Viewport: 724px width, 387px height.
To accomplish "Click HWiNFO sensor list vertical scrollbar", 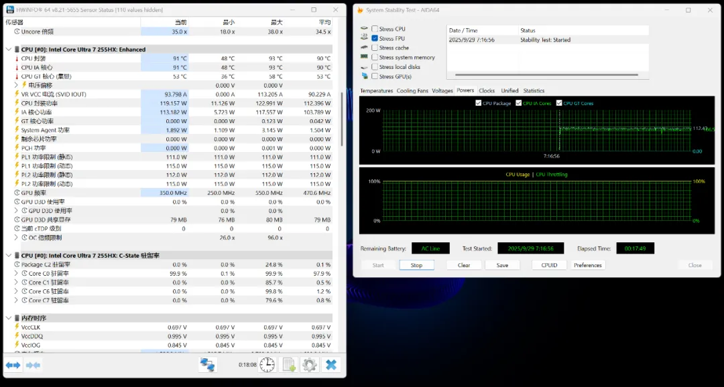I will click(342, 119).
